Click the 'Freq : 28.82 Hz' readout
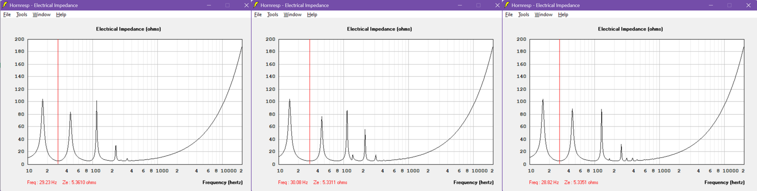 coord(544,182)
